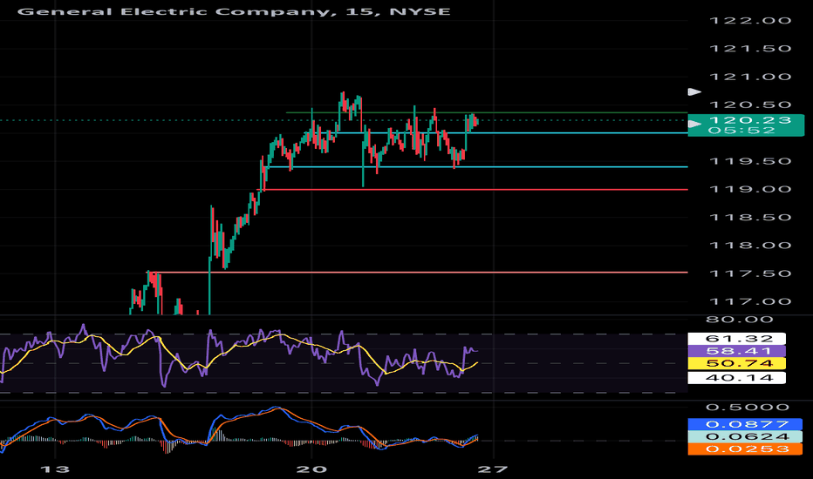The width and height of the screenshot is (813, 479).
Task: Click the blue MACD value 0.0877
Action: [746, 424]
